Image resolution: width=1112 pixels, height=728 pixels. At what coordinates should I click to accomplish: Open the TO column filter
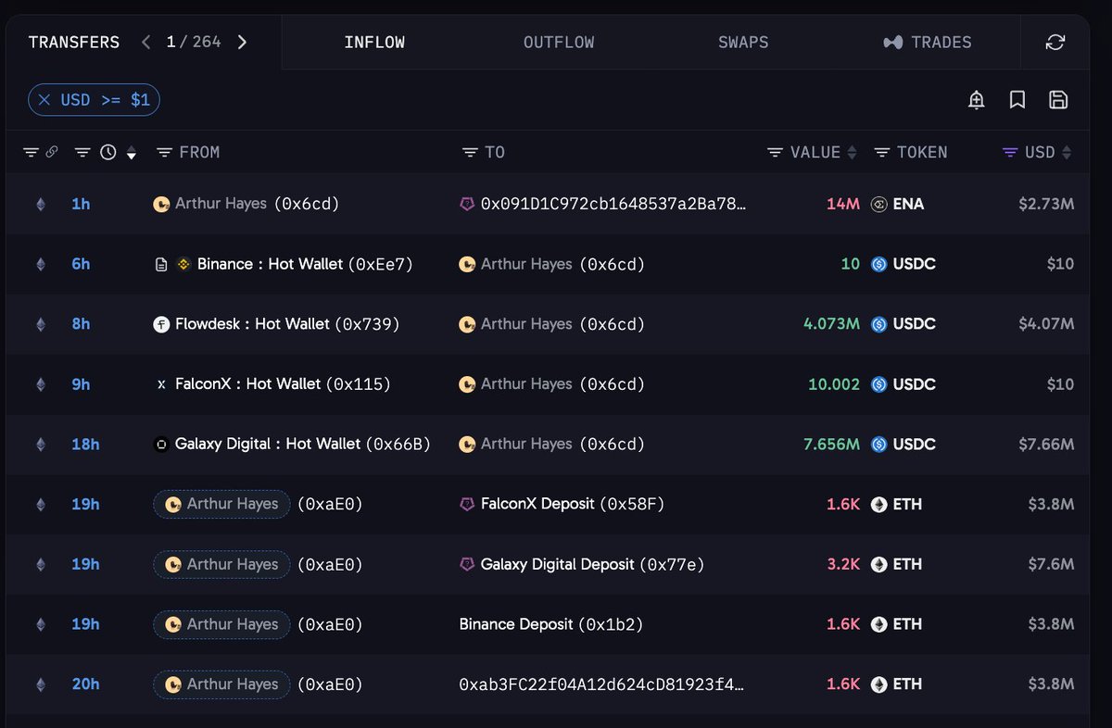(x=470, y=153)
